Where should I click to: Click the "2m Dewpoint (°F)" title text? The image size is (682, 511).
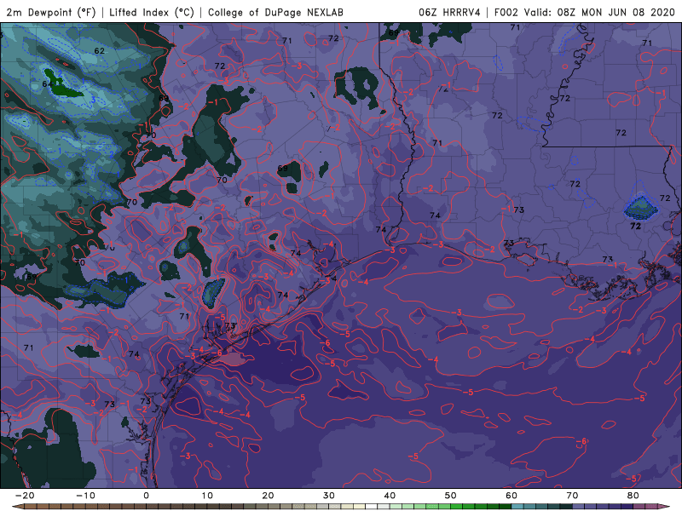coord(50,13)
